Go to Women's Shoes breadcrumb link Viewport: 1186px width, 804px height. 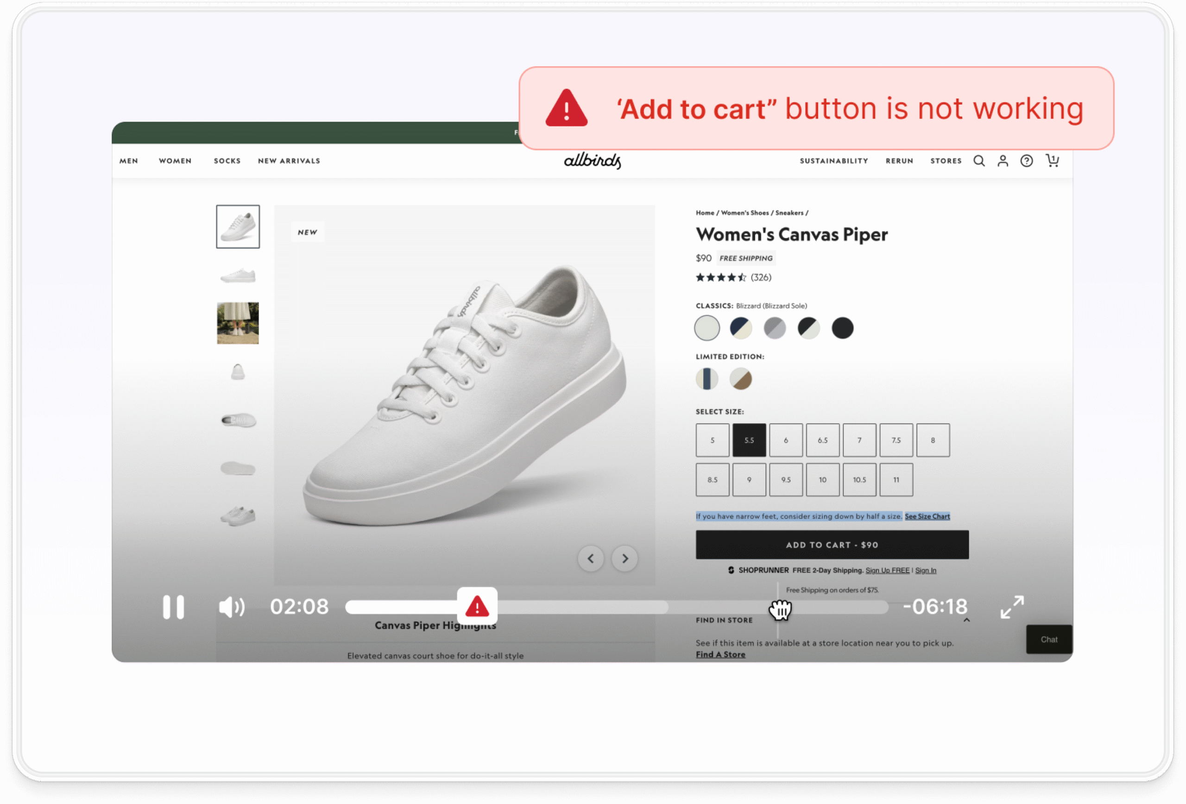pos(744,213)
